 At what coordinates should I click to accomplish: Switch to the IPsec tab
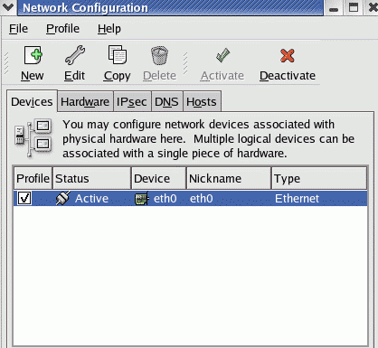point(132,101)
